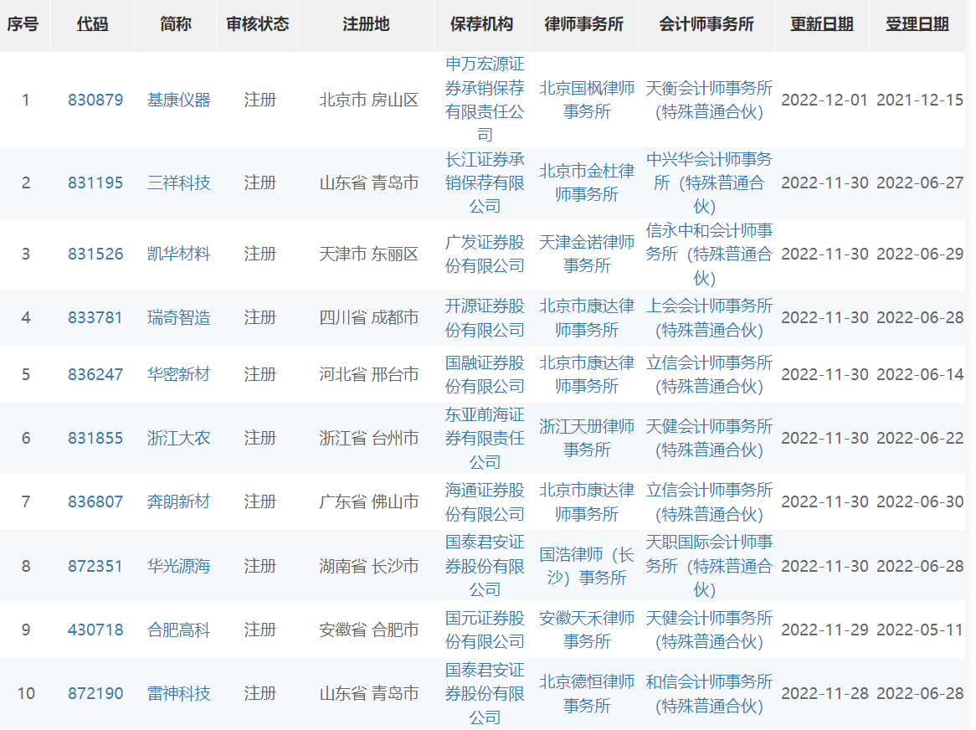This screenshot has width=976, height=730.
Task: Click 上会会计师事务所 cell
Action: 709,317
